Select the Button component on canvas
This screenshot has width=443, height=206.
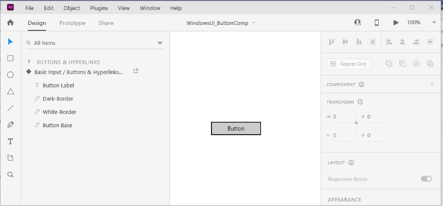pyautogui.click(x=236, y=128)
